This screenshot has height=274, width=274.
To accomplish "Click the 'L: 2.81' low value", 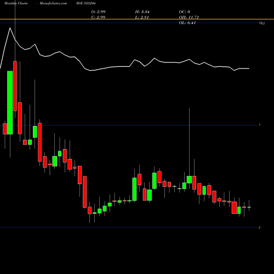I will [142, 17].
